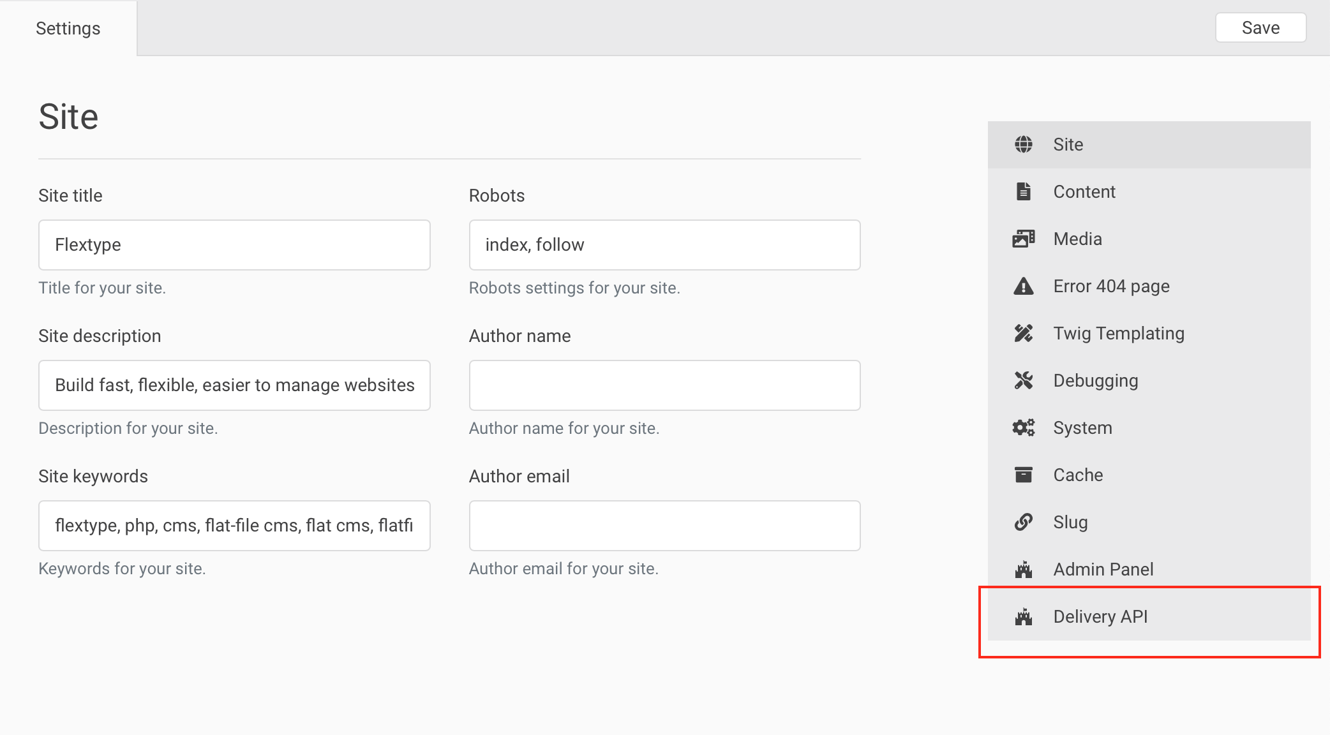Open the Error 404 page settings
Image resolution: width=1330 pixels, height=735 pixels.
[x=1149, y=286]
